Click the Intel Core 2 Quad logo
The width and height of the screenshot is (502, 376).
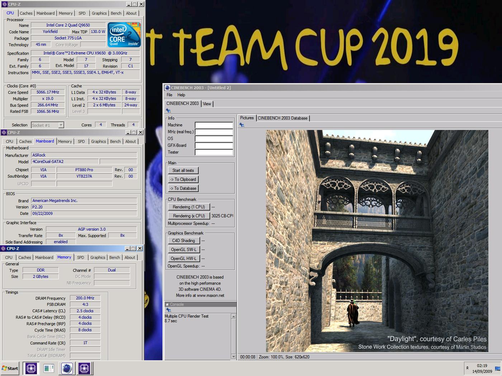coord(124,35)
